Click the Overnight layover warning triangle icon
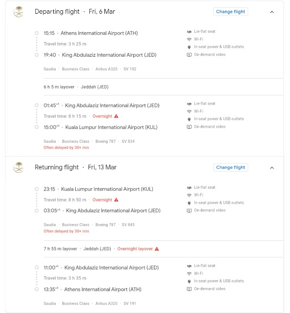 pos(157,249)
